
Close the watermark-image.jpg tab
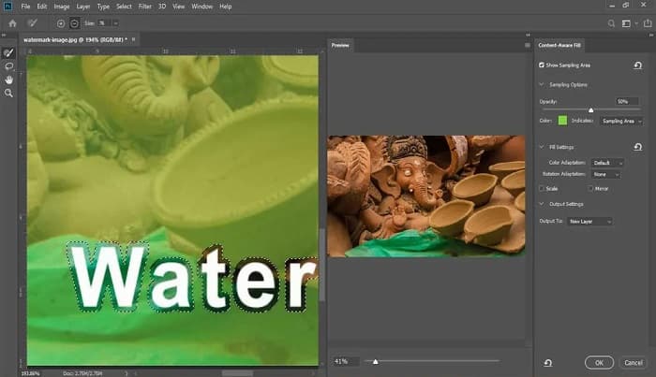(133, 39)
